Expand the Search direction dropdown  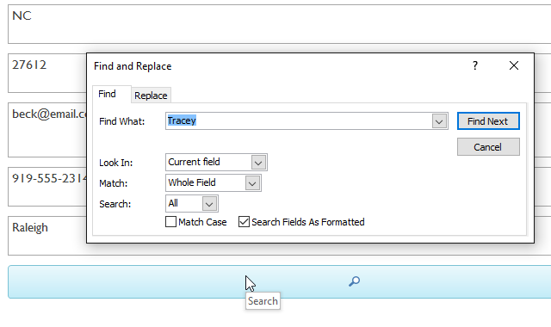[209, 204]
